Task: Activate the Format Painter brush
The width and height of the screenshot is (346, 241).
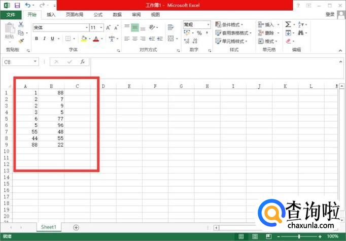Action: pyautogui.click(x=21, y=41)
